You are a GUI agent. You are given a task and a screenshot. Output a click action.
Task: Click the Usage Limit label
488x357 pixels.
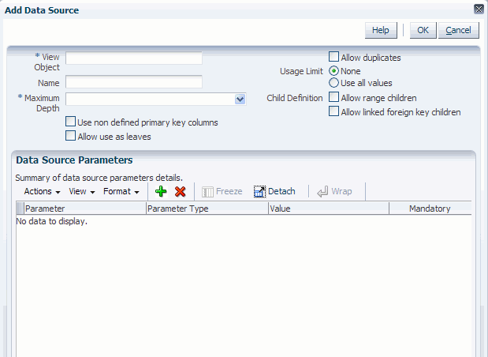point(301,71)
